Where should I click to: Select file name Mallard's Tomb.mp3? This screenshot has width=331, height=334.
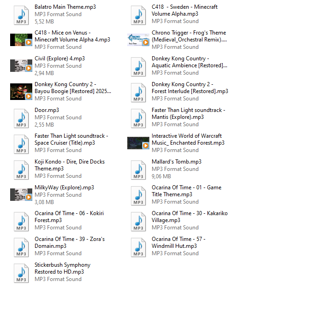[177, 161]
